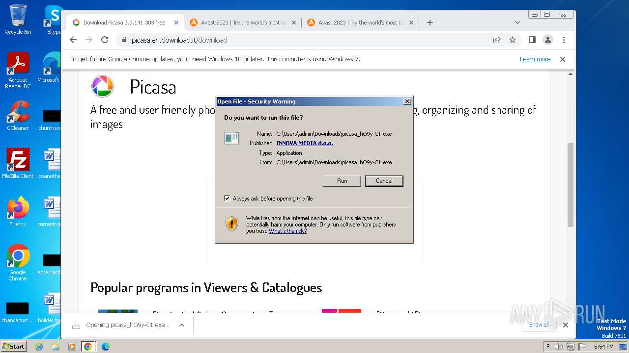Open the chancecust desktop file
This screenshot has height=353, width=629.
point(18,312)
